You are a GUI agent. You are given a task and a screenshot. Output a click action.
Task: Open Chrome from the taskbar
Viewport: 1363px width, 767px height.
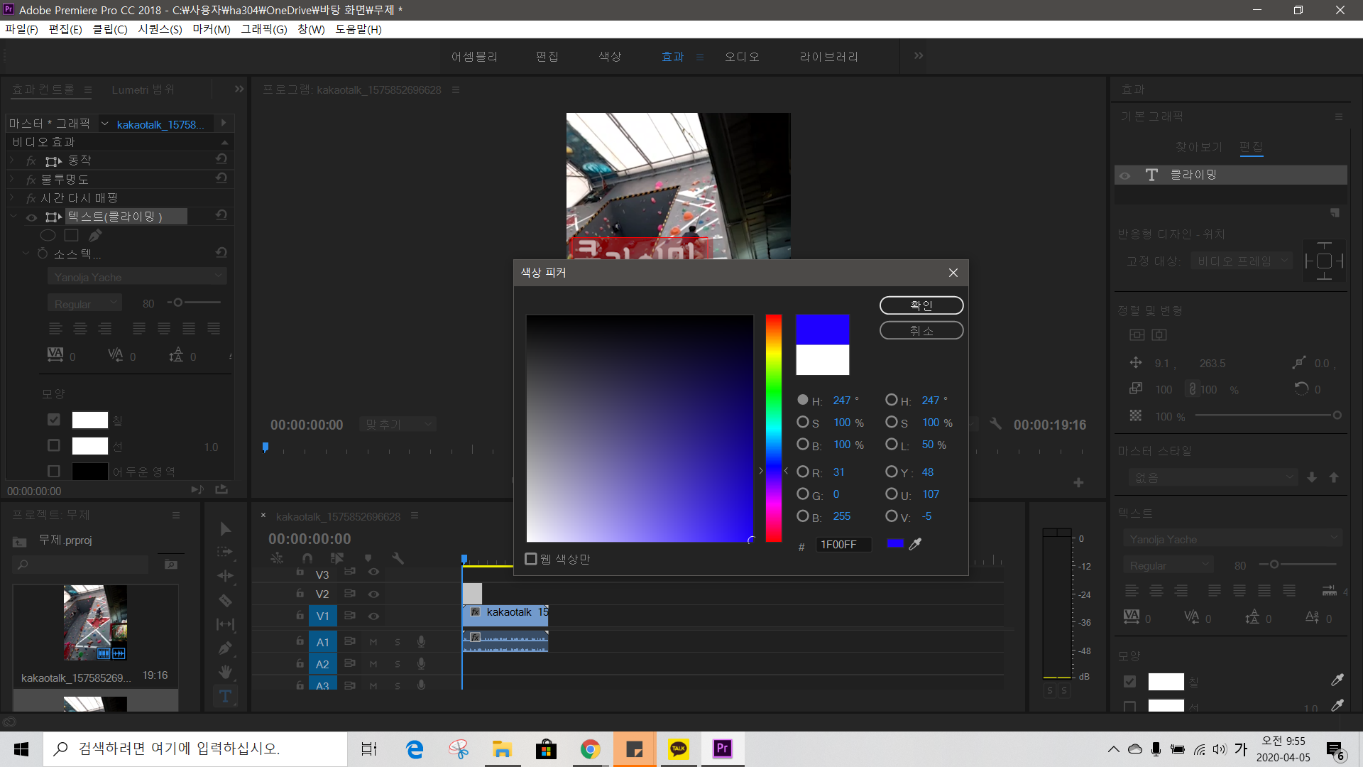pyautogui.click(x=590, y=749)
